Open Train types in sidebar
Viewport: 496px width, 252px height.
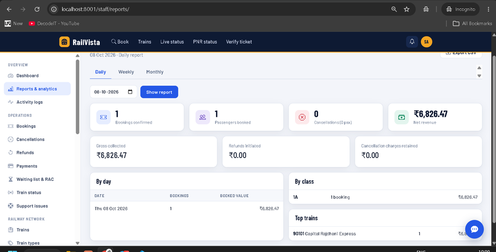click(x=37, y=243)
